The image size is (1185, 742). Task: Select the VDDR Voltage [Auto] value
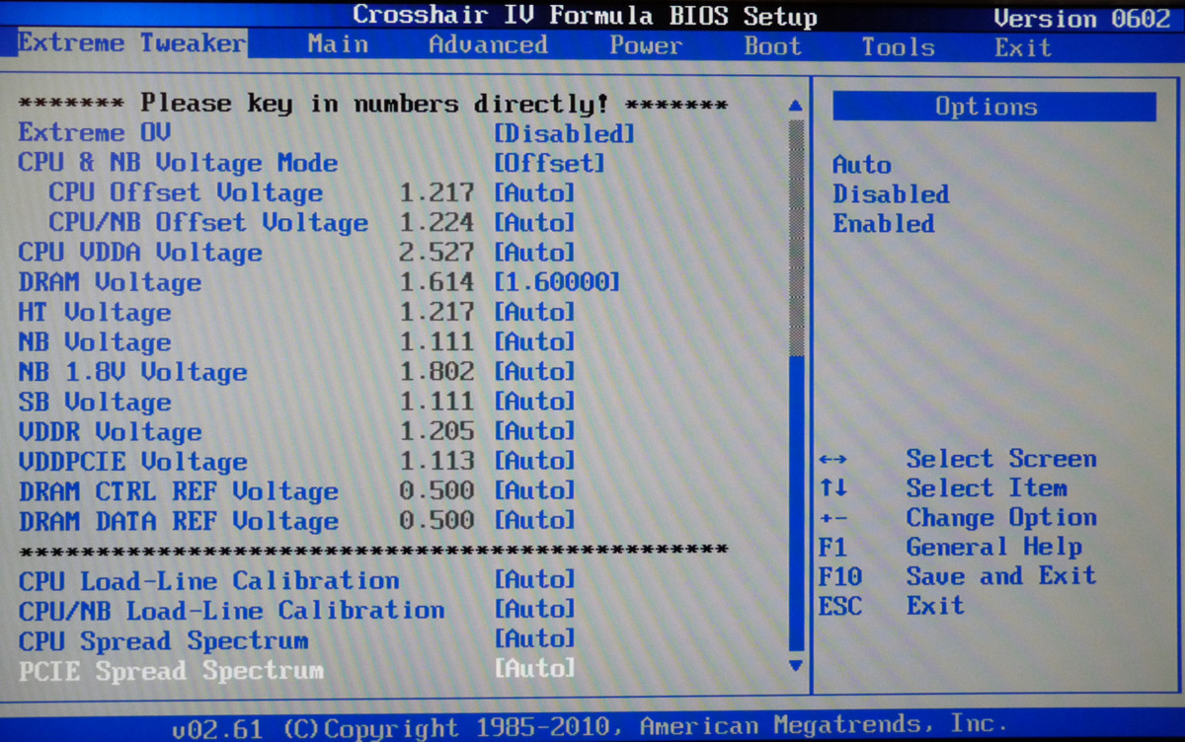tap(534, 430)
